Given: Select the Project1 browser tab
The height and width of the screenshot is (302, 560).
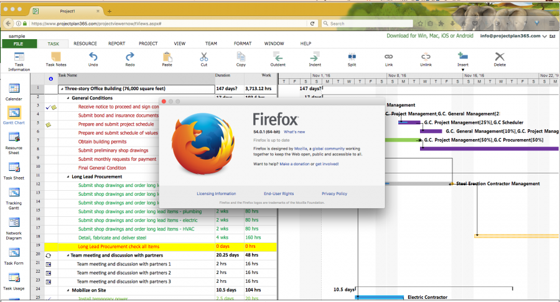Looking at the screenshot, I should [67, 11].
